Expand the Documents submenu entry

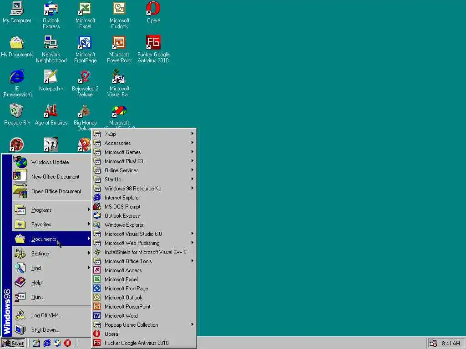51,239
